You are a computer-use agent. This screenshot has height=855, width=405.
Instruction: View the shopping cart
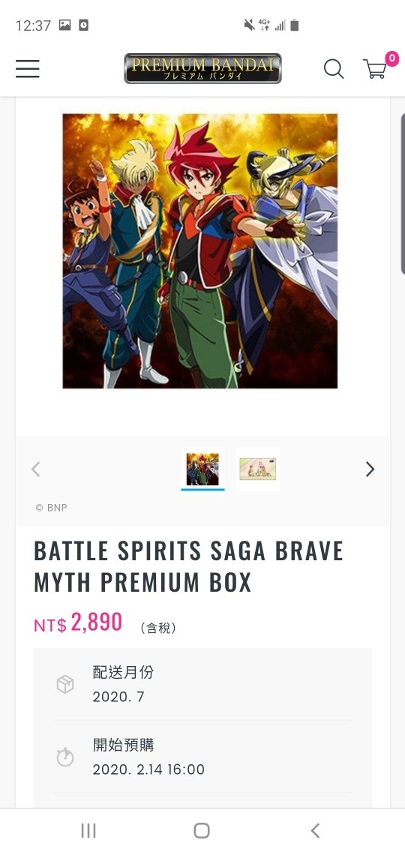374,69
